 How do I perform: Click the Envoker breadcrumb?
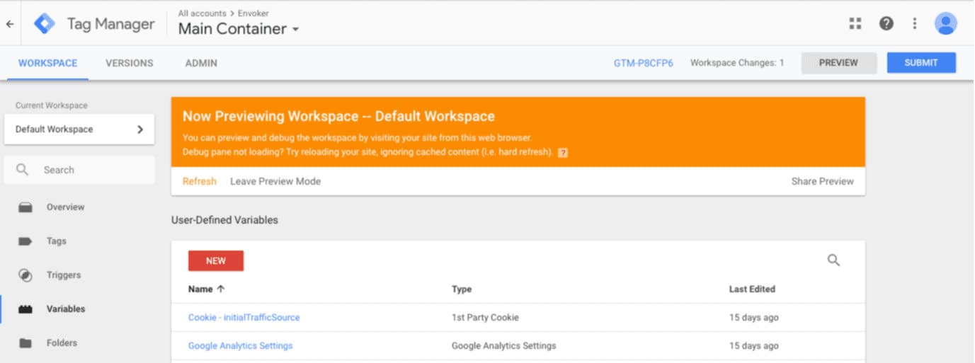tap(252, 13)
